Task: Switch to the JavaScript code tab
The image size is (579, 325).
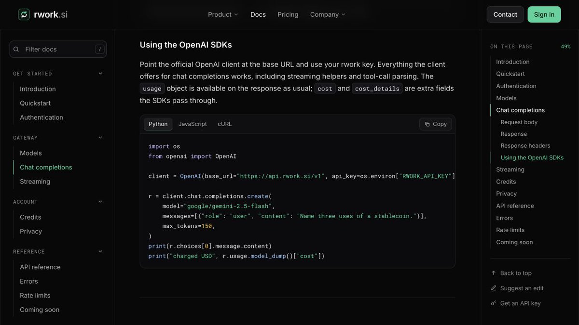Action: pyautogui.click(x=193, y=124)
